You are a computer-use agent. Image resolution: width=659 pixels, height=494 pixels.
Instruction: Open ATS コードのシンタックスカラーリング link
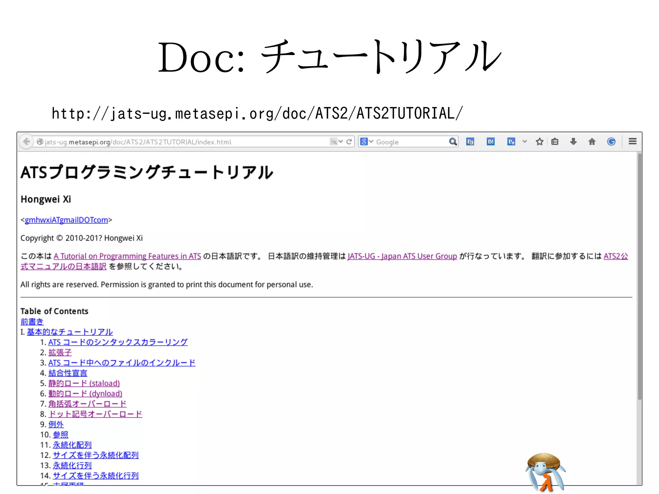pos(118,342)
